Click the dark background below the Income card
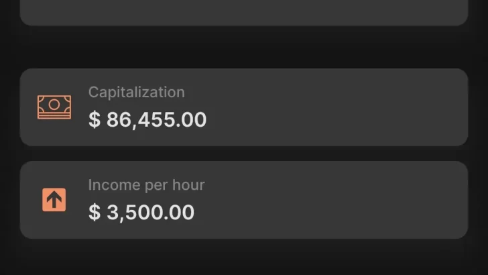This screenshot has height=275, width=488. 244,258
